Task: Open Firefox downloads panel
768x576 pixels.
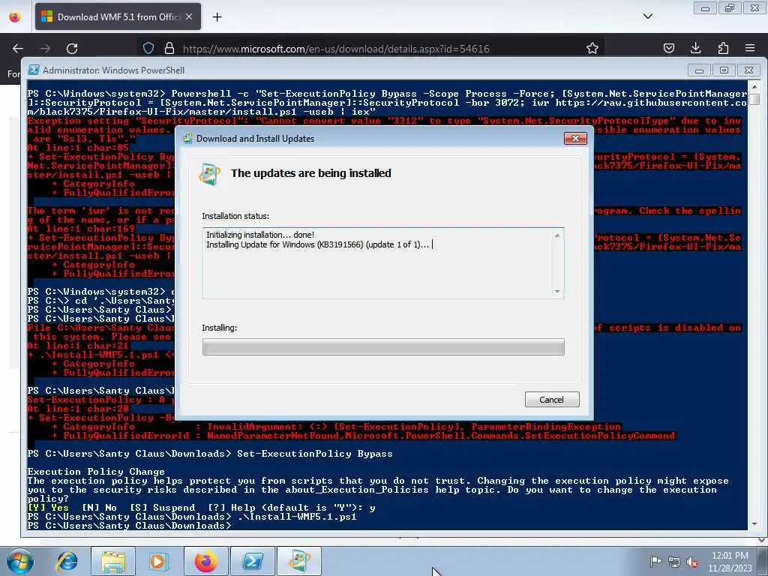Action: pyautogui.click(x=695, y=49)
